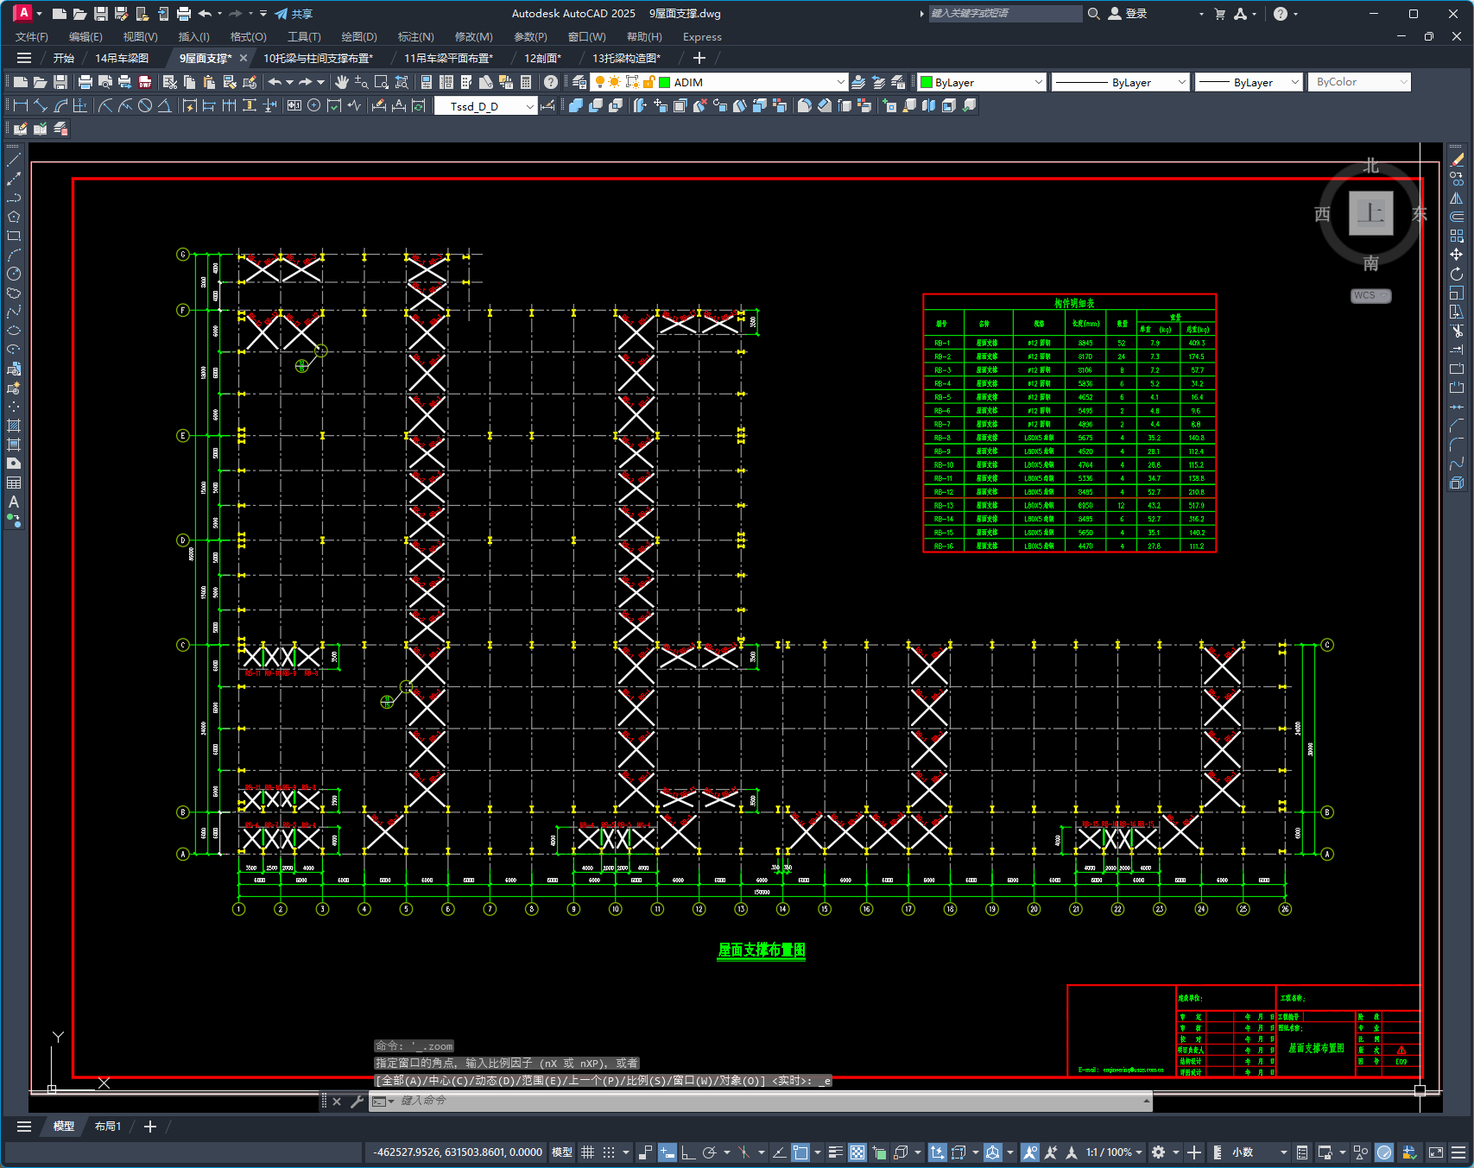Click the Diameter dimension icon

145,105
